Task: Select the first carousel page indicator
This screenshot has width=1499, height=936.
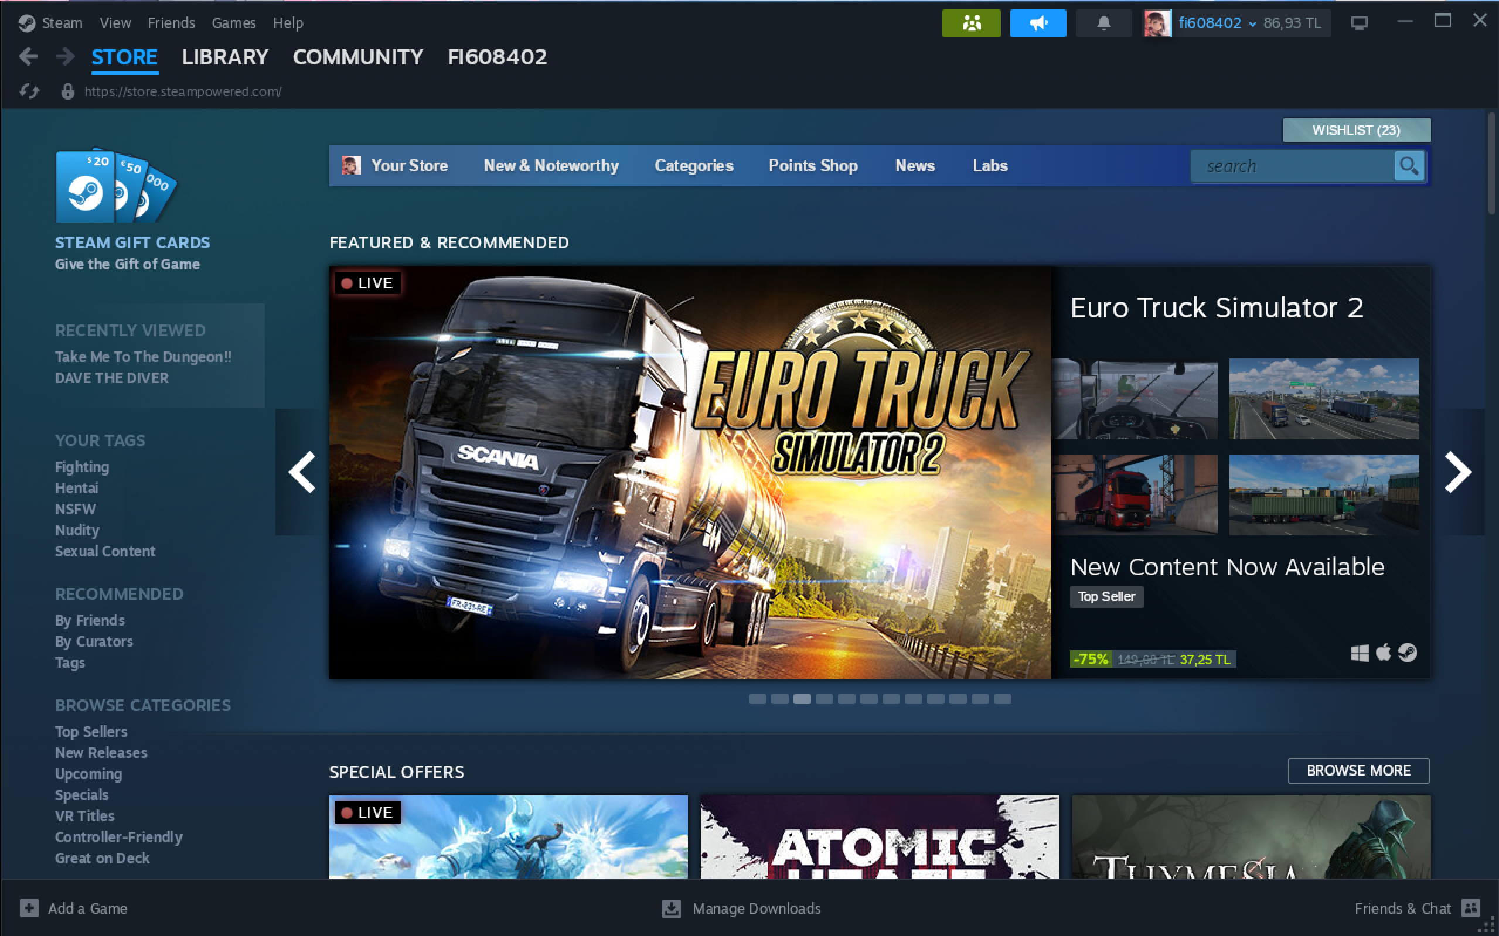Action: point(757,699)
